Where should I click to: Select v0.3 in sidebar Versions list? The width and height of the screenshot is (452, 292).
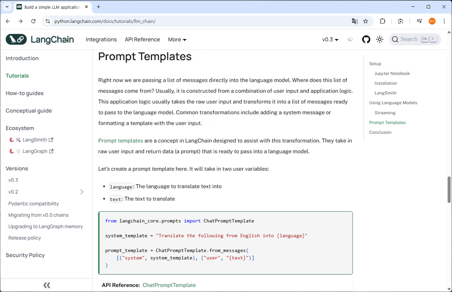[13, 180]
